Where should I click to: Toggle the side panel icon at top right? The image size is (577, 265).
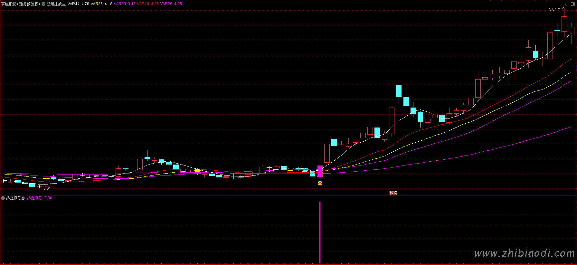pos(573,4)
